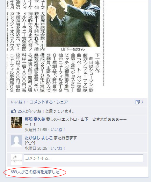Focus the コメントする... input field
This screenshot has height=182, width=151.
[x=84, y=158]
